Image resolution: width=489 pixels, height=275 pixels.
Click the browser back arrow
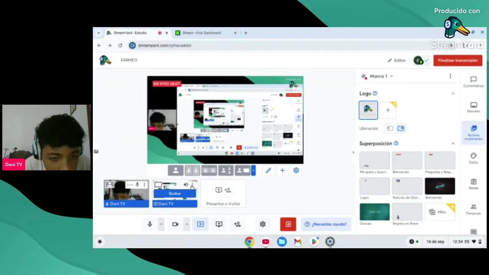click(99, 45)
